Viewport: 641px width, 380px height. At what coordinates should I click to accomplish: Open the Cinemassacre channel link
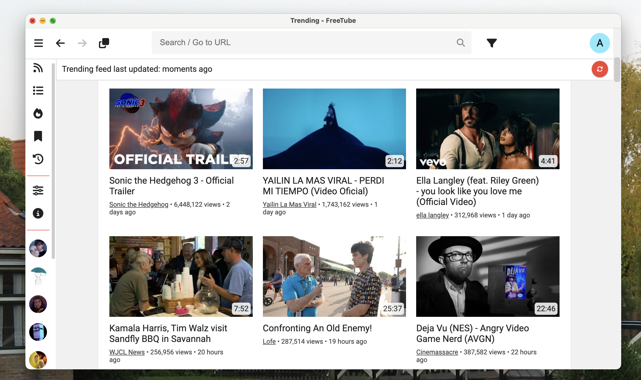click(437, 352)
